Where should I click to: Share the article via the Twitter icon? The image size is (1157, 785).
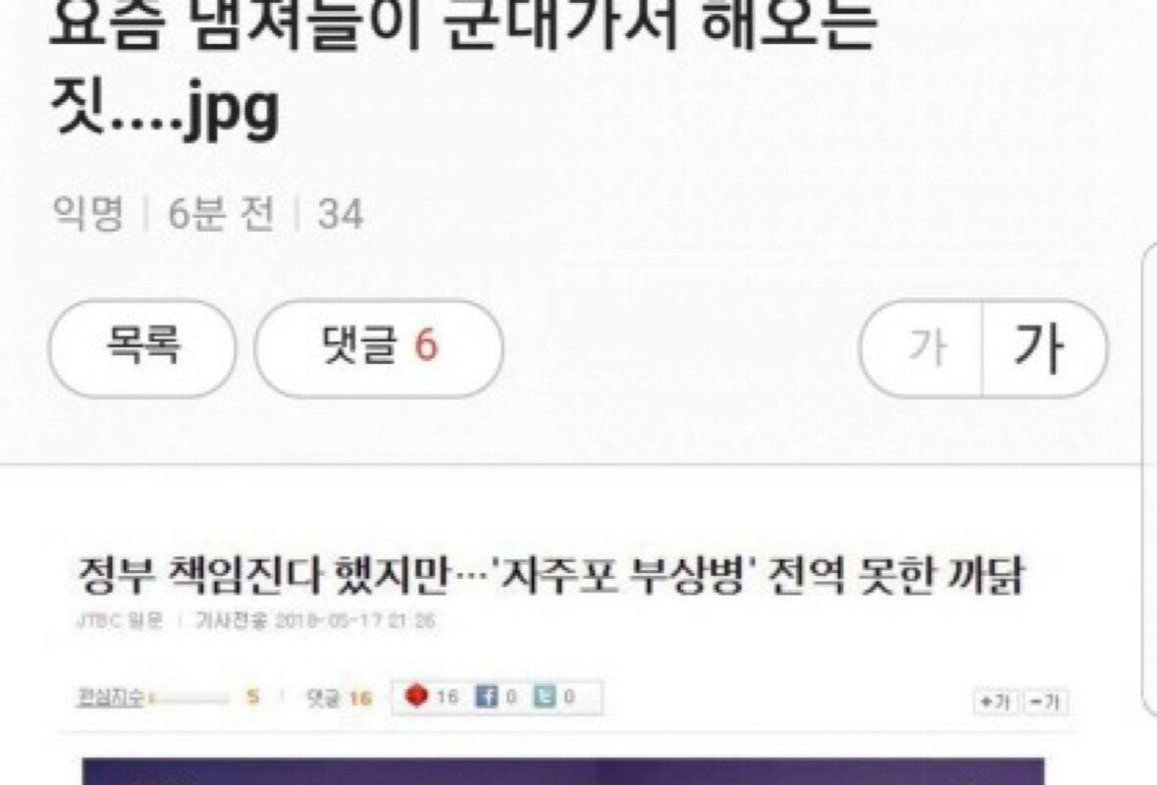(545, 697)
